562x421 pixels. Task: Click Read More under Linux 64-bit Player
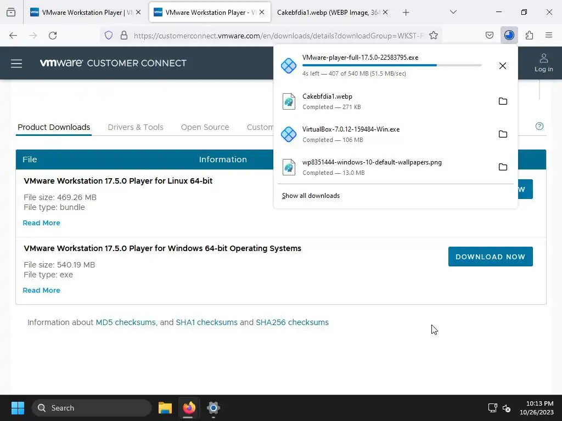[x=42, y=223]
